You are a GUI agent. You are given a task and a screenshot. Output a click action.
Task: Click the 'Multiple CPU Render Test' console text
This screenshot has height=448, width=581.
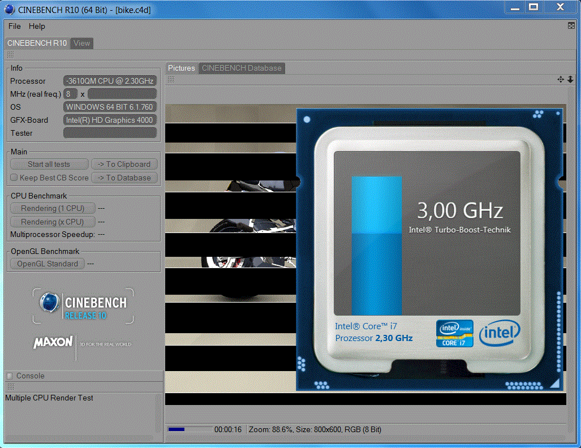(49, 398)
